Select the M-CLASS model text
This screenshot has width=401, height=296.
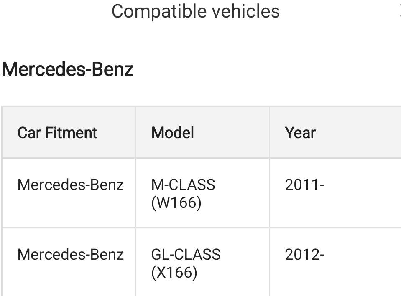coord(183,185)
